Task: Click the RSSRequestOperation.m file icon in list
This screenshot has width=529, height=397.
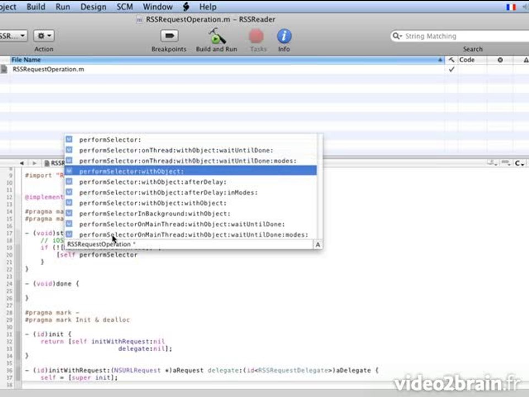Action: coord(4,69)
